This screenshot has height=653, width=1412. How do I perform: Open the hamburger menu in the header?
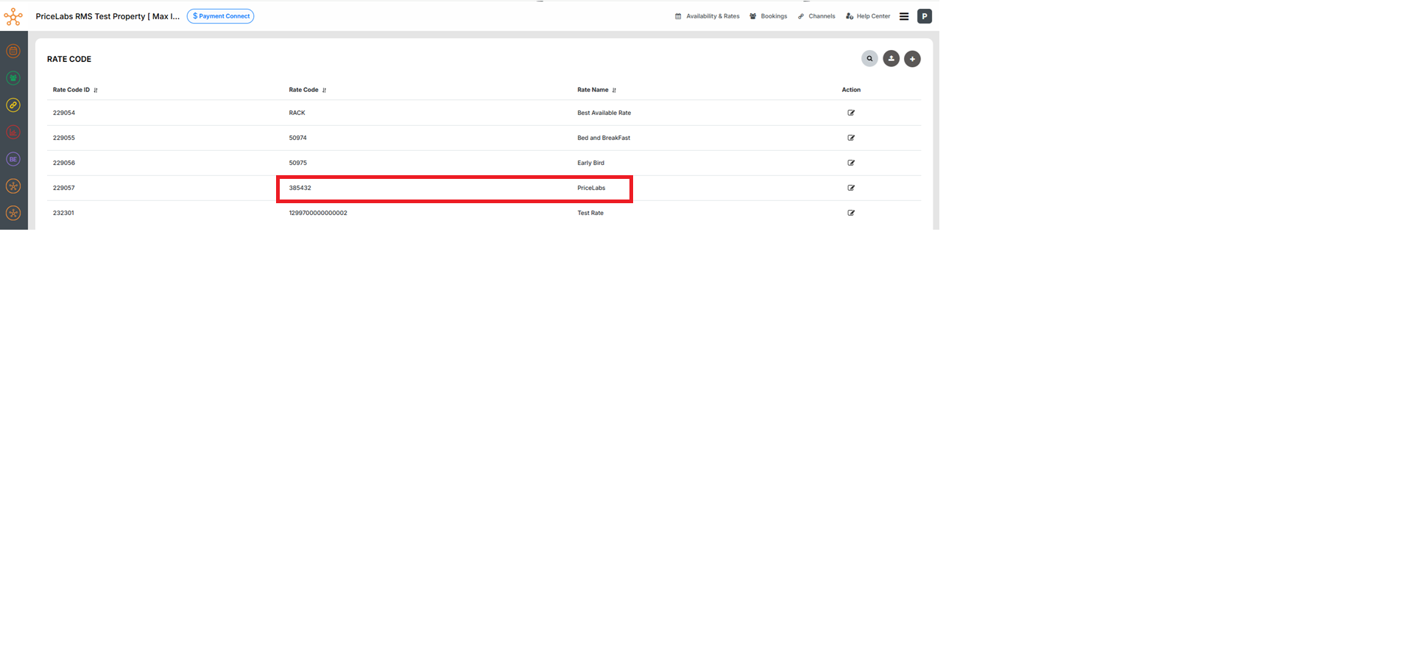coord(904,16)
